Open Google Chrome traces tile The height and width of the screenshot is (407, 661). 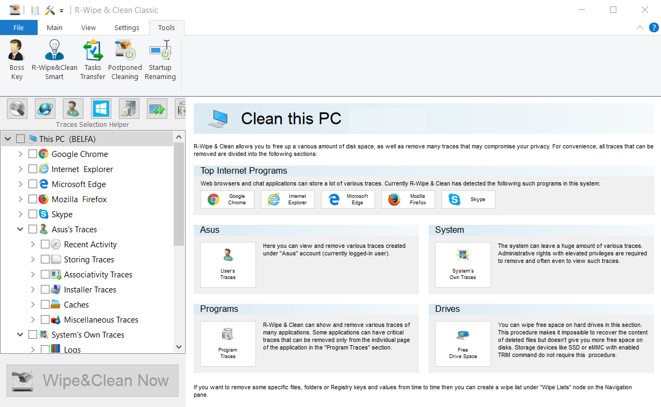pyautogui.click(x=228, y=199)
